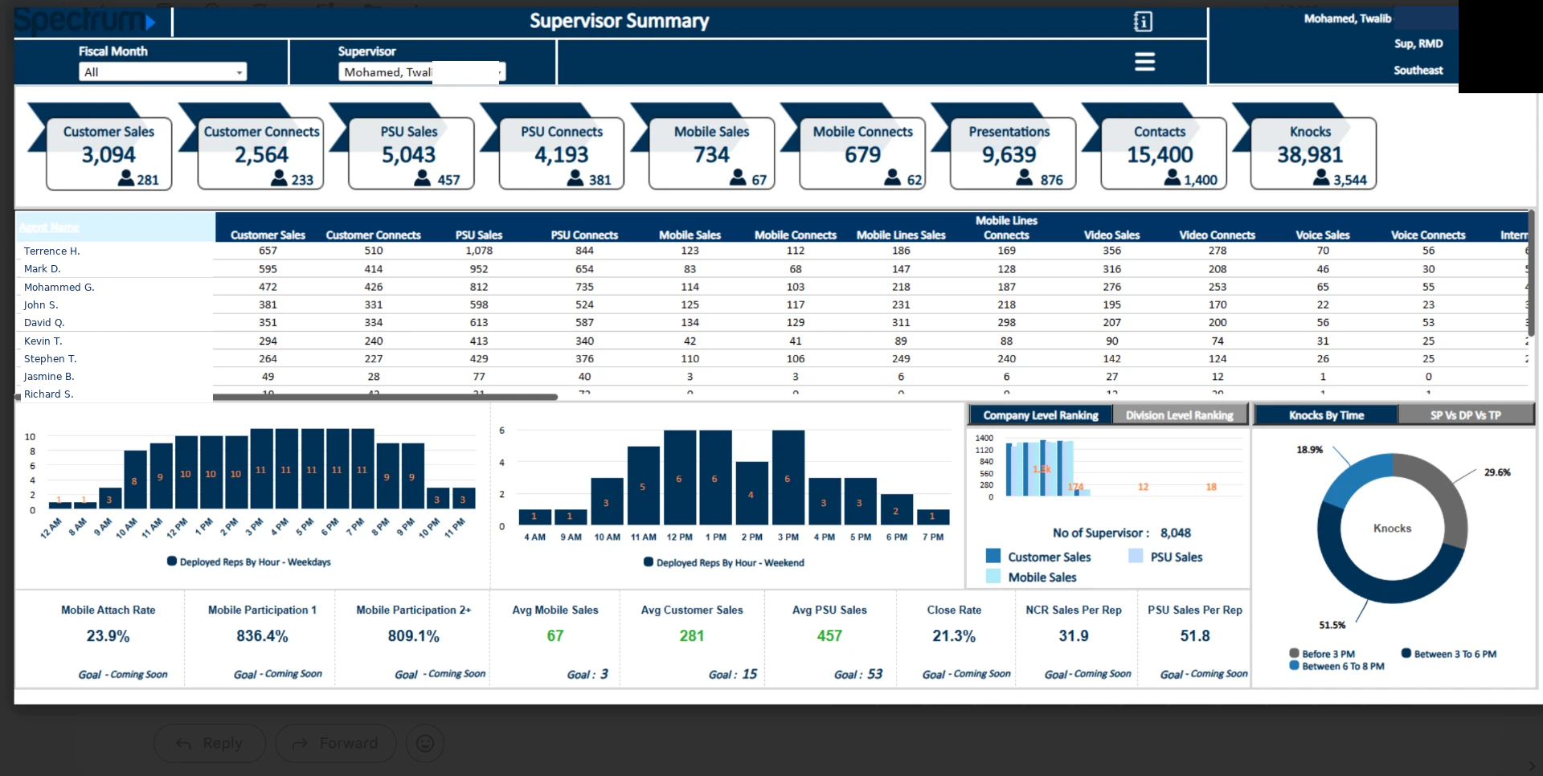Image resolution: width=1543 pixels, height=776 pixels.
Task: Click the Customer Sales 3,094 card
Action: click(x=109, y=153)
